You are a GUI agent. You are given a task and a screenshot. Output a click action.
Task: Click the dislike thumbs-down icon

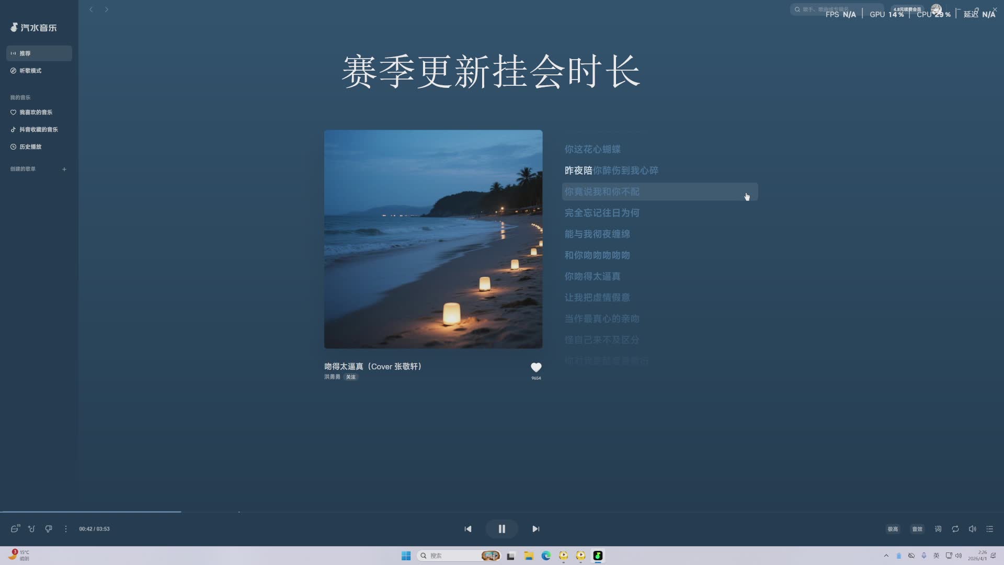pos(49,529)
